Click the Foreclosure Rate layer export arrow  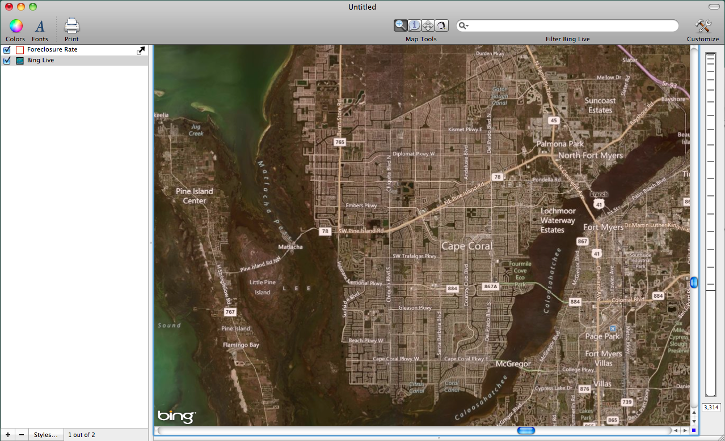pyautogui.click(x=141, y=50)
